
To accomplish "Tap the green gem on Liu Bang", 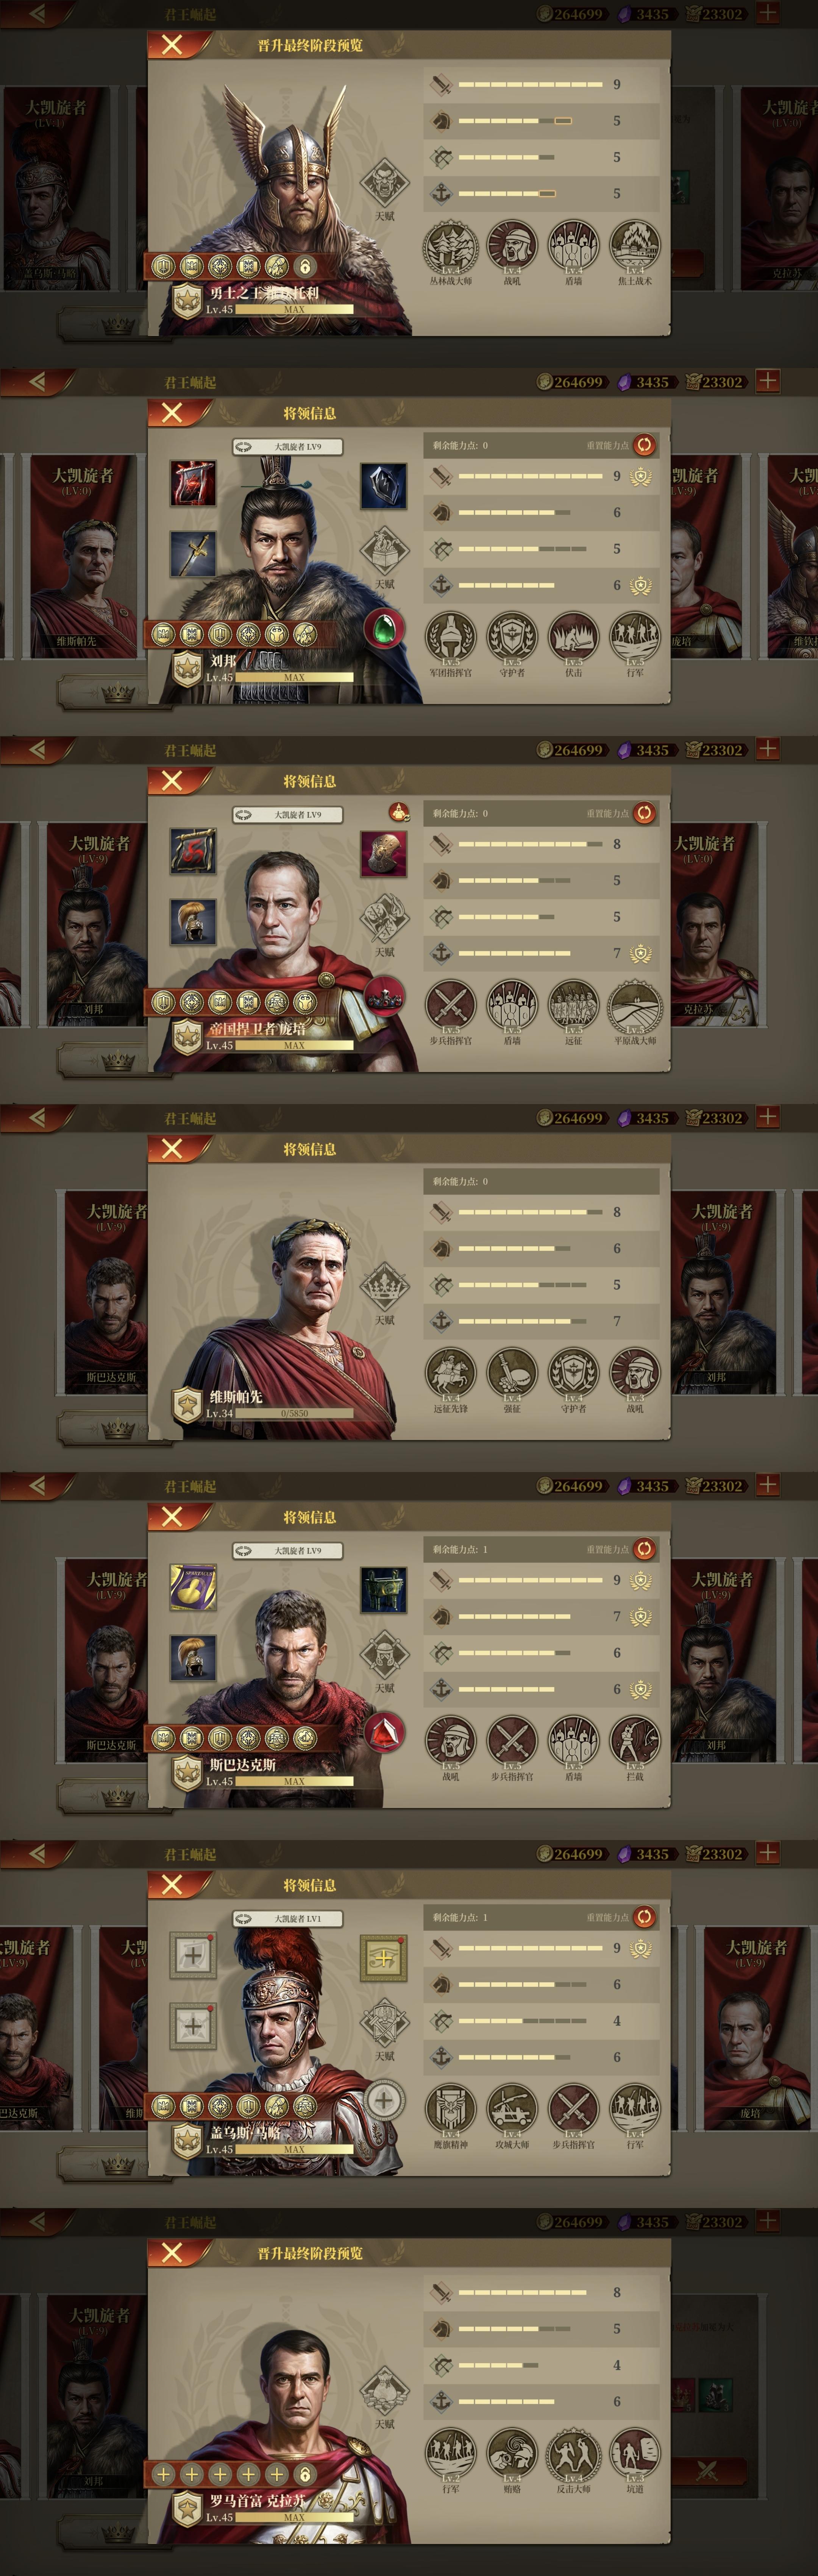I will click(x=383, y=628).
